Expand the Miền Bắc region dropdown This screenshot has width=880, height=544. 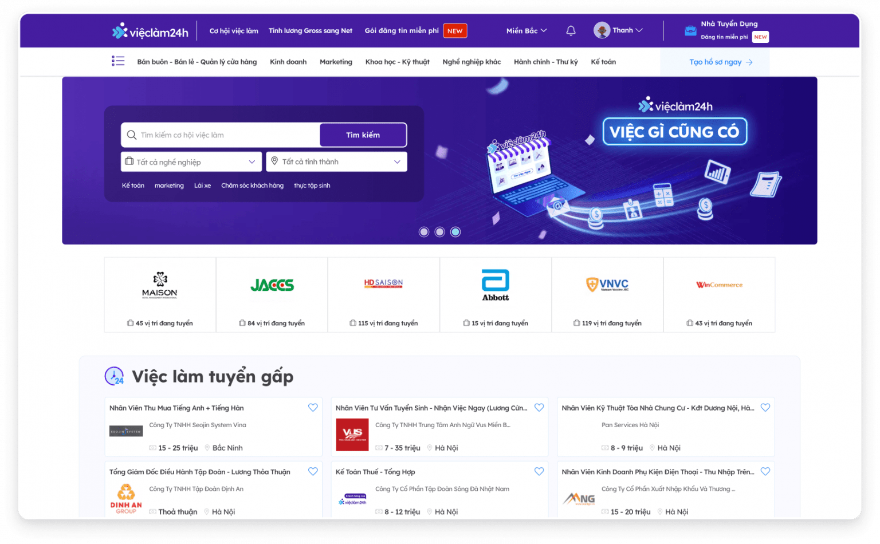527,31
